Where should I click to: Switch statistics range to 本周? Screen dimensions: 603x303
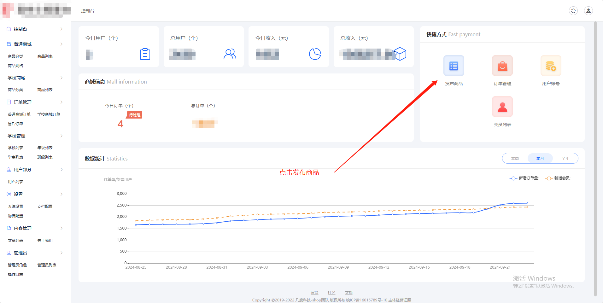515,159
